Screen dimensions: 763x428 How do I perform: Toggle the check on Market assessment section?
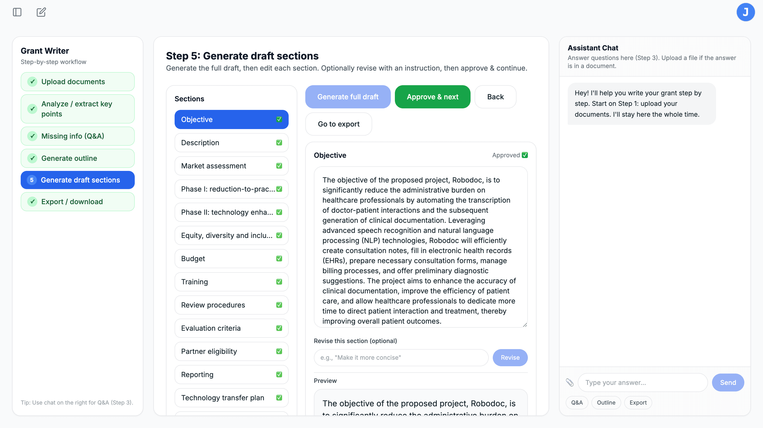[279, 166]
